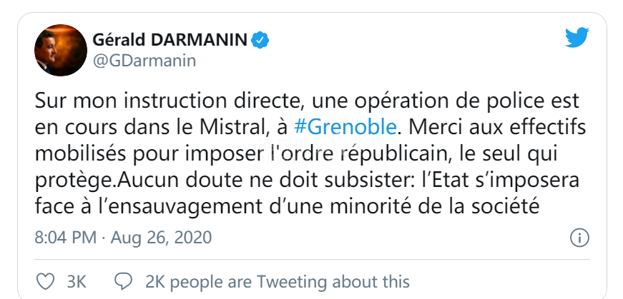Open the tweet info circle icon
The width and height of the screenshot is (623, 299).
(x=579, y=238)
